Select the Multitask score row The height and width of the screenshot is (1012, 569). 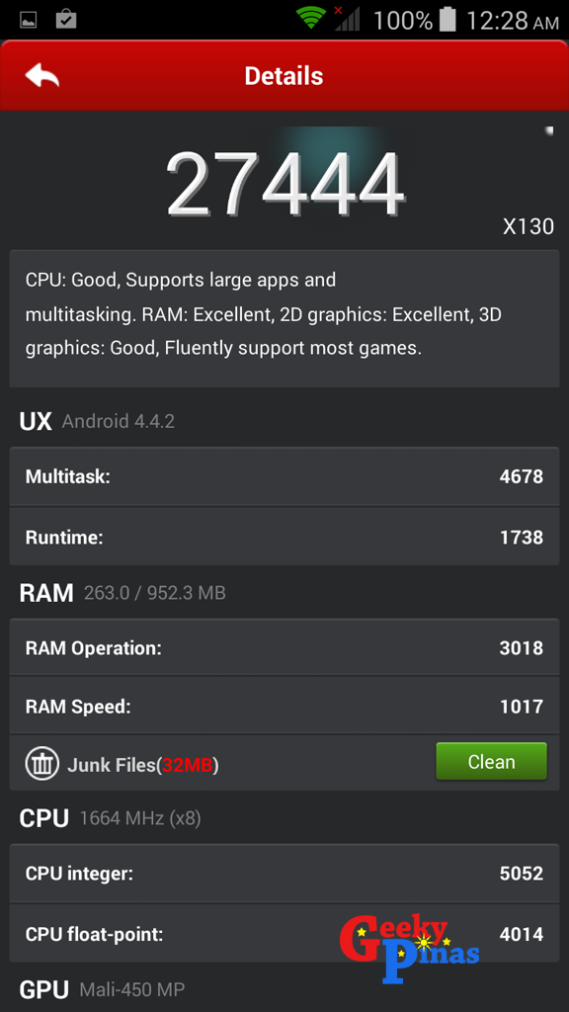coord(284,476)
